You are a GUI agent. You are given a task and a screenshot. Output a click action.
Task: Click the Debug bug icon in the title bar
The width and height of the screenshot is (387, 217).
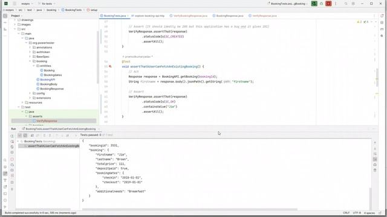pos(321,4)
